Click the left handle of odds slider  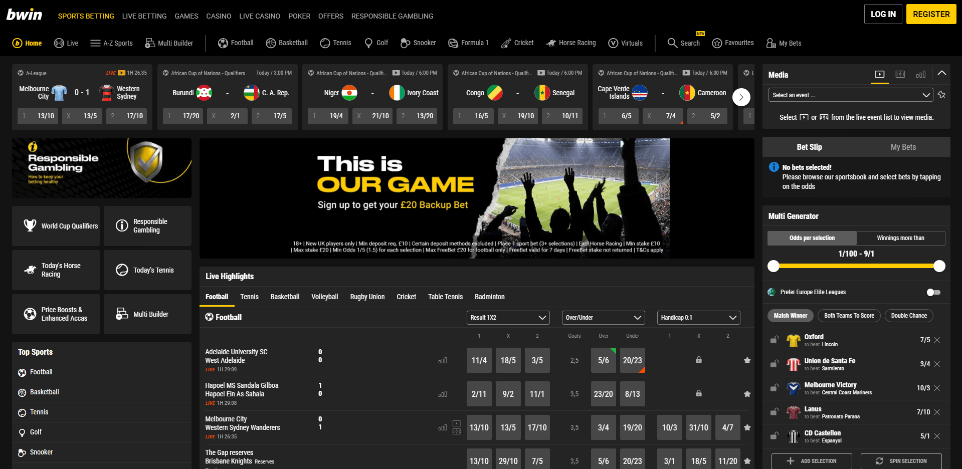(774, 266)
